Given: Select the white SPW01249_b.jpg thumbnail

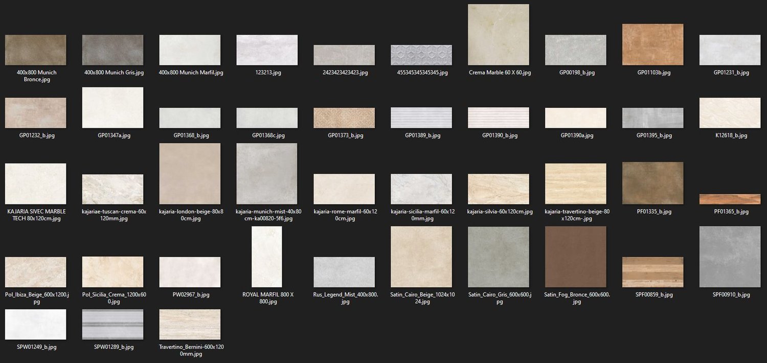Looking at the screenshot, I should (x=36, y=324).
